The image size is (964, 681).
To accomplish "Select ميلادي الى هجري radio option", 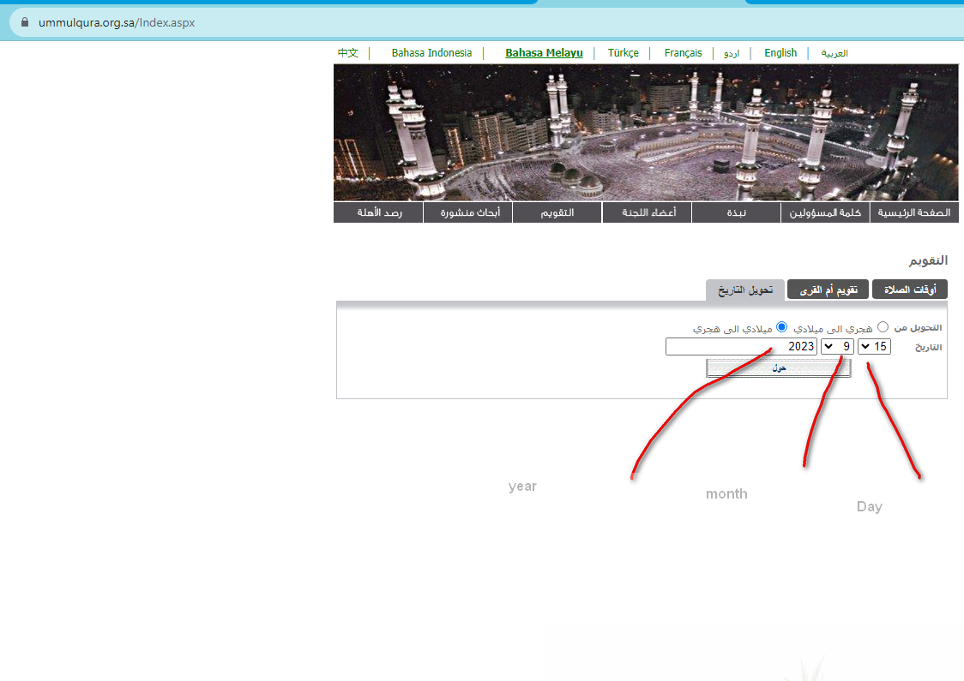I will pos(781,326).
